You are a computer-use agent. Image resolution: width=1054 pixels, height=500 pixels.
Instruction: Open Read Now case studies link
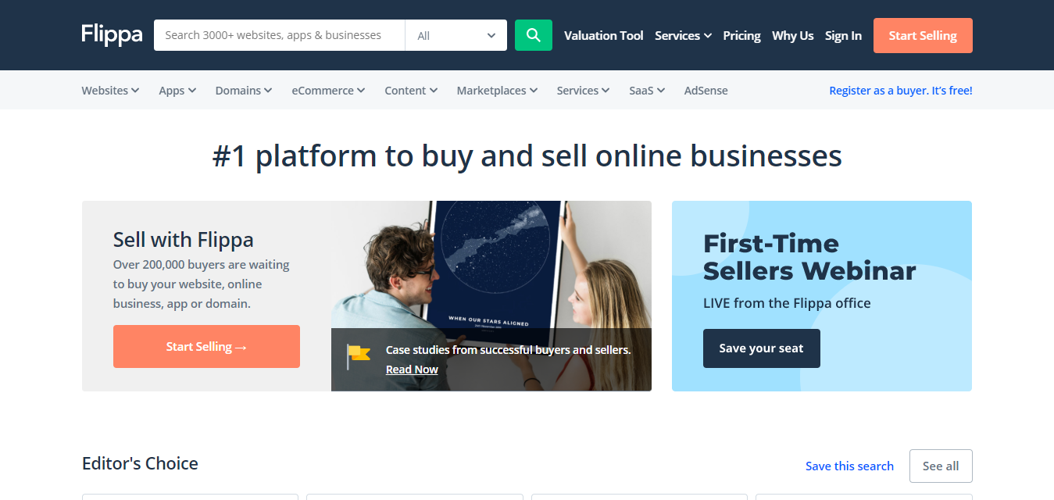[x=412, y=370]
